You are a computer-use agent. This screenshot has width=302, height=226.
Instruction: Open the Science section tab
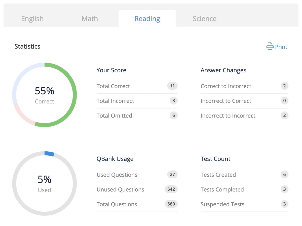click(204, 18)
